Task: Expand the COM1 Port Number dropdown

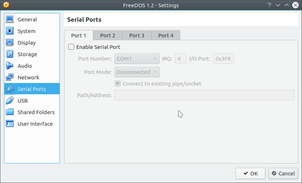Action: (x=137, y=59)
